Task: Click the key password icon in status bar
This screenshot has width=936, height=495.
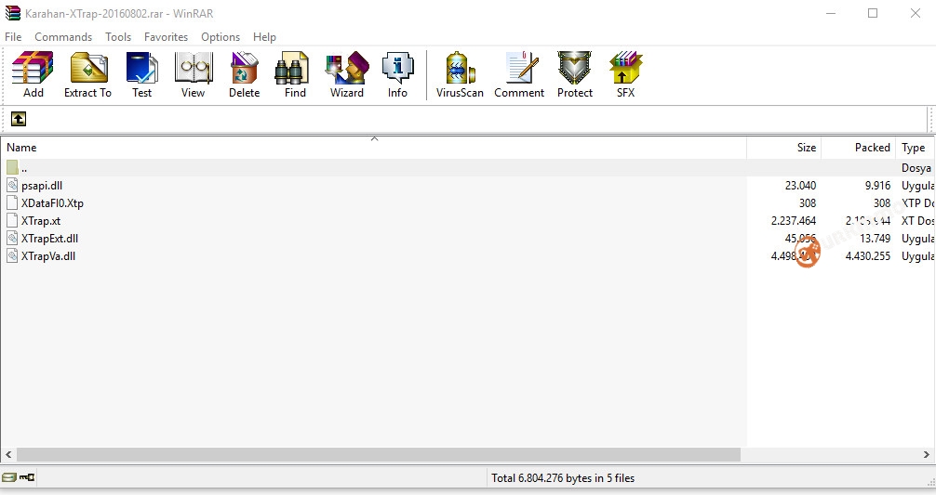Action: pos(27,477)
